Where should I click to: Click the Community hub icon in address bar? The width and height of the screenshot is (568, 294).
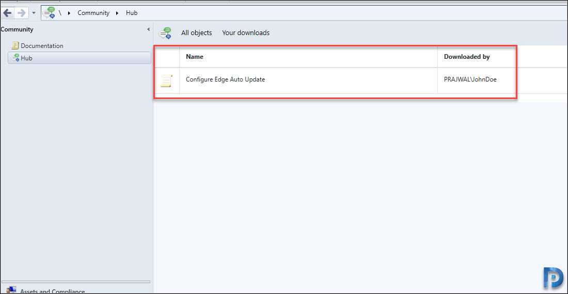(49, 13)
